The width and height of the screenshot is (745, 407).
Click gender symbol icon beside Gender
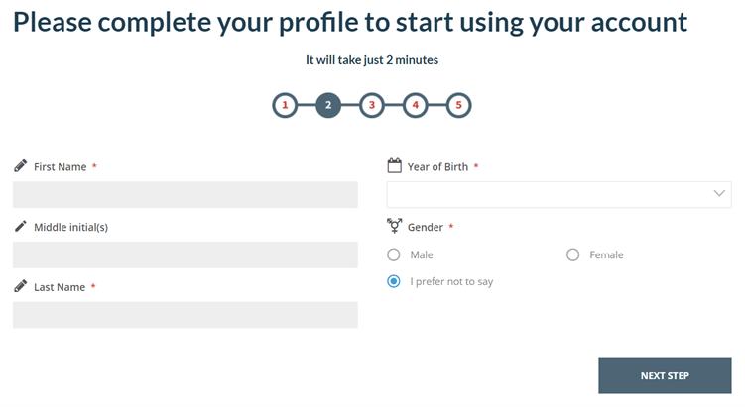[394, 227]
